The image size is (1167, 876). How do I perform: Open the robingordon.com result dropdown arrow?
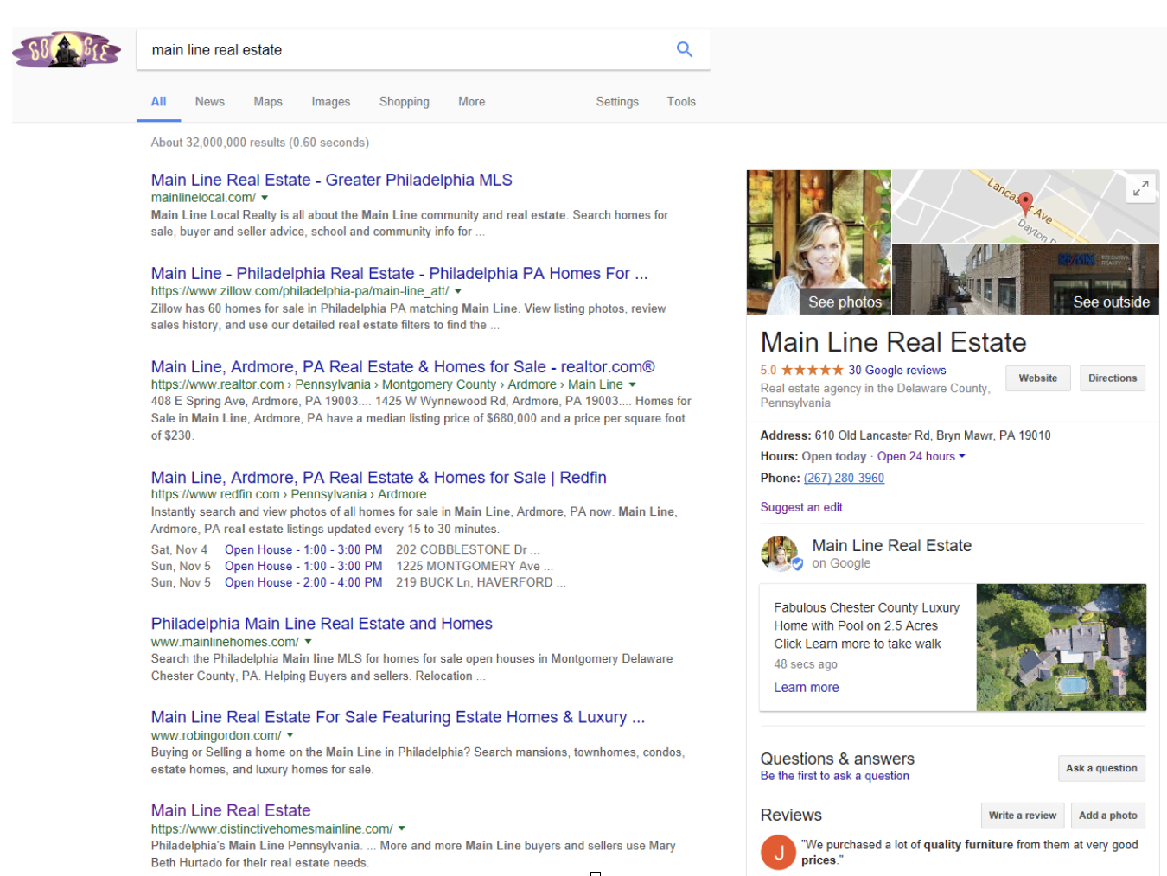coord(290,735)
